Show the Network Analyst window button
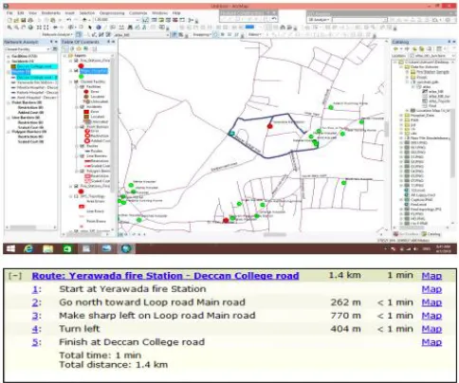This screenshot has height=383, width=459. [79, 34]
